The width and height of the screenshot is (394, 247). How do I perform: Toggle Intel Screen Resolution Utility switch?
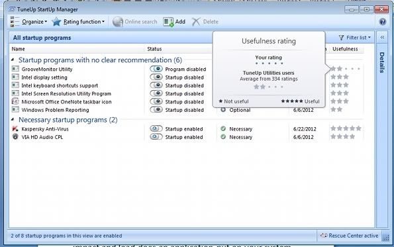coord(156,93)
